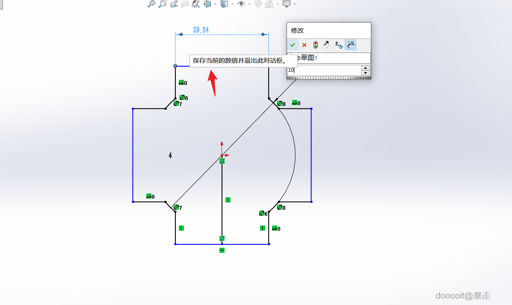Select the vertical relation icon beside the centerline
The image size is (512, 305).
(228, 200)
